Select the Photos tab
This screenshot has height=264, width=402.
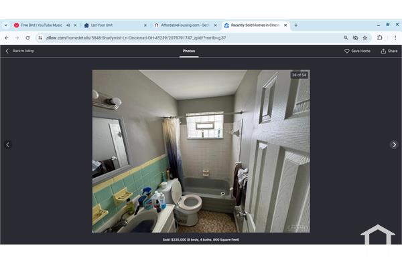click(x=189, y=51)
